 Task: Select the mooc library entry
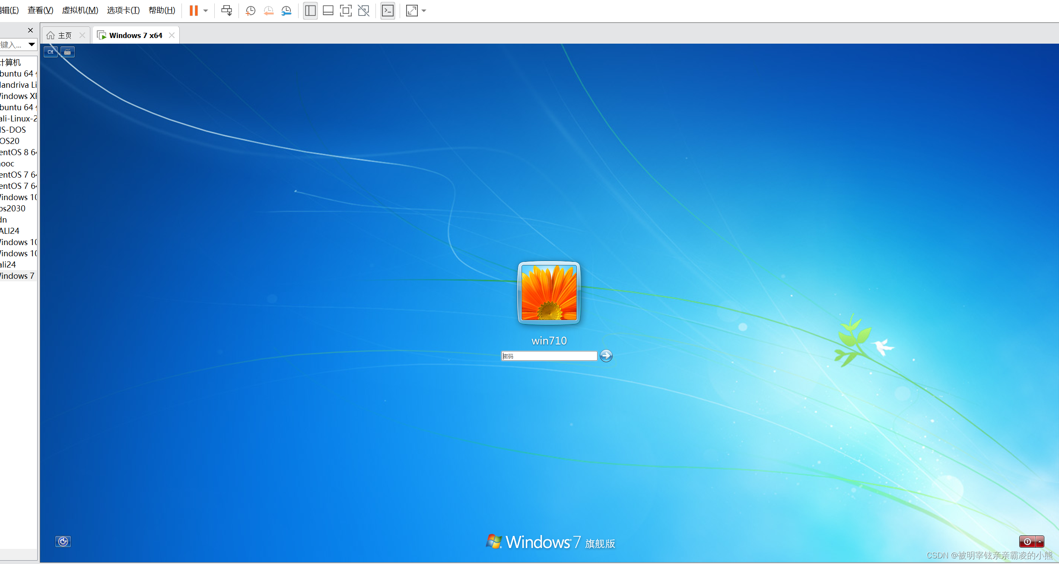7,163
